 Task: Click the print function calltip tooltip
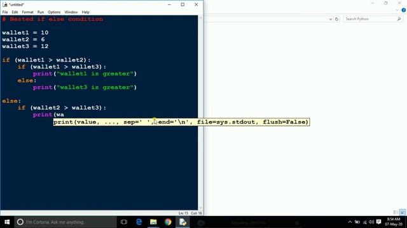(181, 122)
